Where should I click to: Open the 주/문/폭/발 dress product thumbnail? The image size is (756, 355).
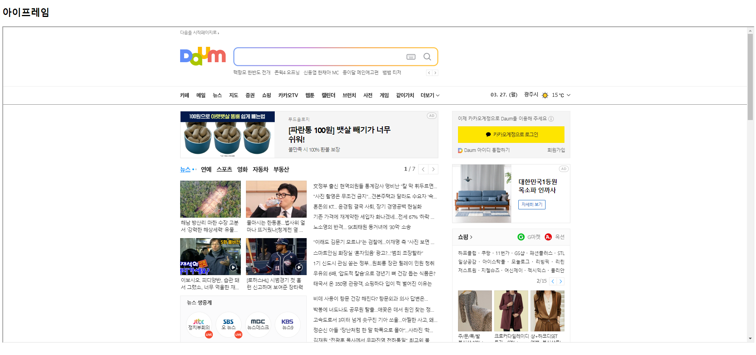[x=475, y=311]
